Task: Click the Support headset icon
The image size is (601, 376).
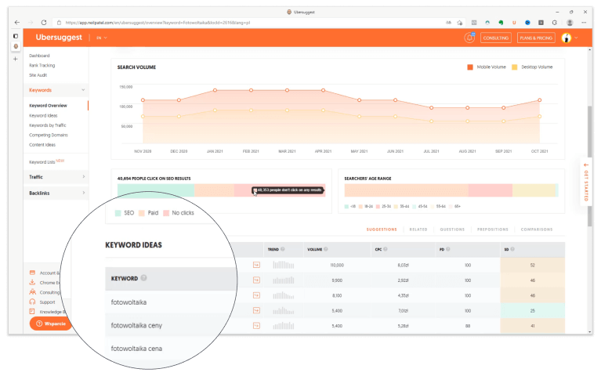Action: click(33, 302)
